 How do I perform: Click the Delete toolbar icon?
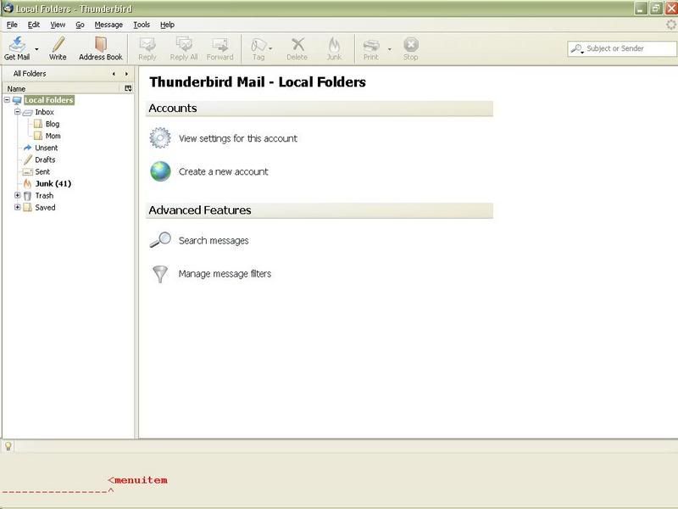click(297, 44)
